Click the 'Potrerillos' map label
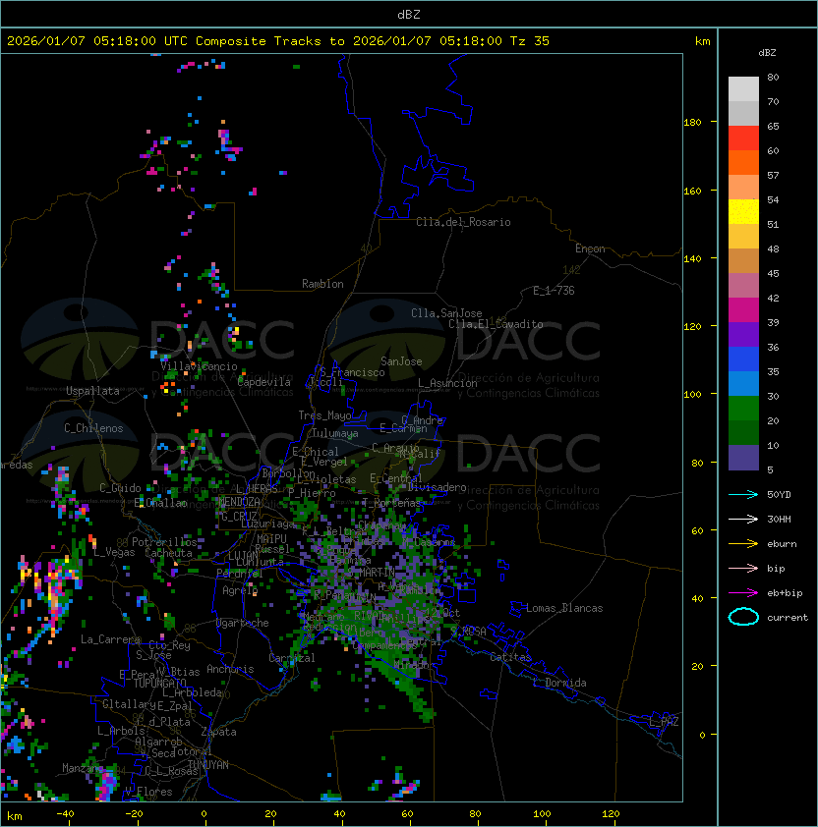818x827 pixels. click(164, 542)
